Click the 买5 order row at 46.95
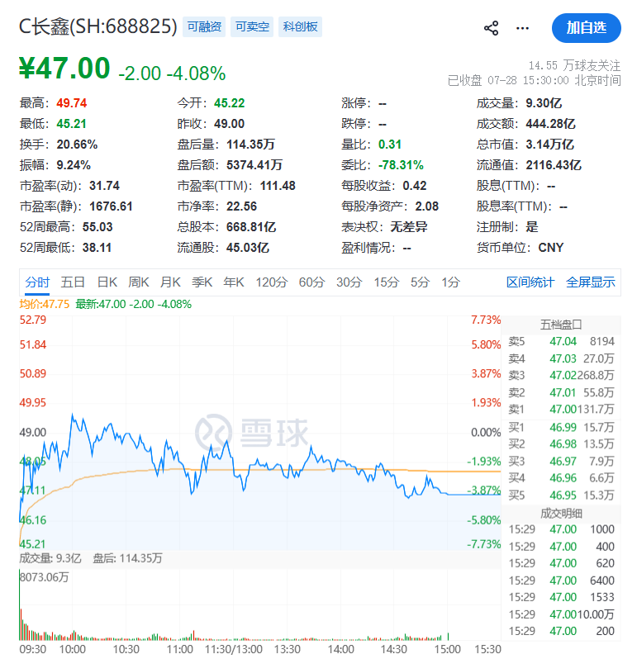 pos(561,495)
